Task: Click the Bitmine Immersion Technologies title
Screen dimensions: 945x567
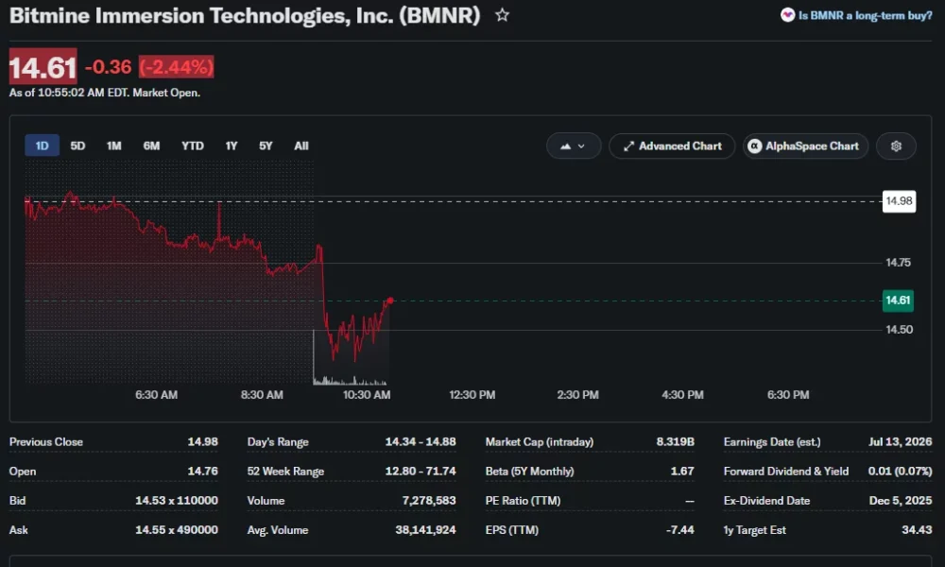Action: pyautogui.click(x=245, y=15)
